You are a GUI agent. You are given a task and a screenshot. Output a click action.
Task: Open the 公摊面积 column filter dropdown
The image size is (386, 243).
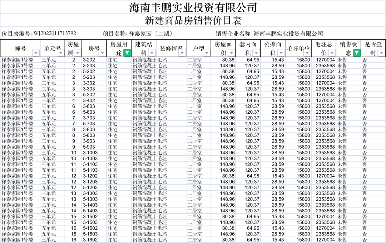(281, 53)
